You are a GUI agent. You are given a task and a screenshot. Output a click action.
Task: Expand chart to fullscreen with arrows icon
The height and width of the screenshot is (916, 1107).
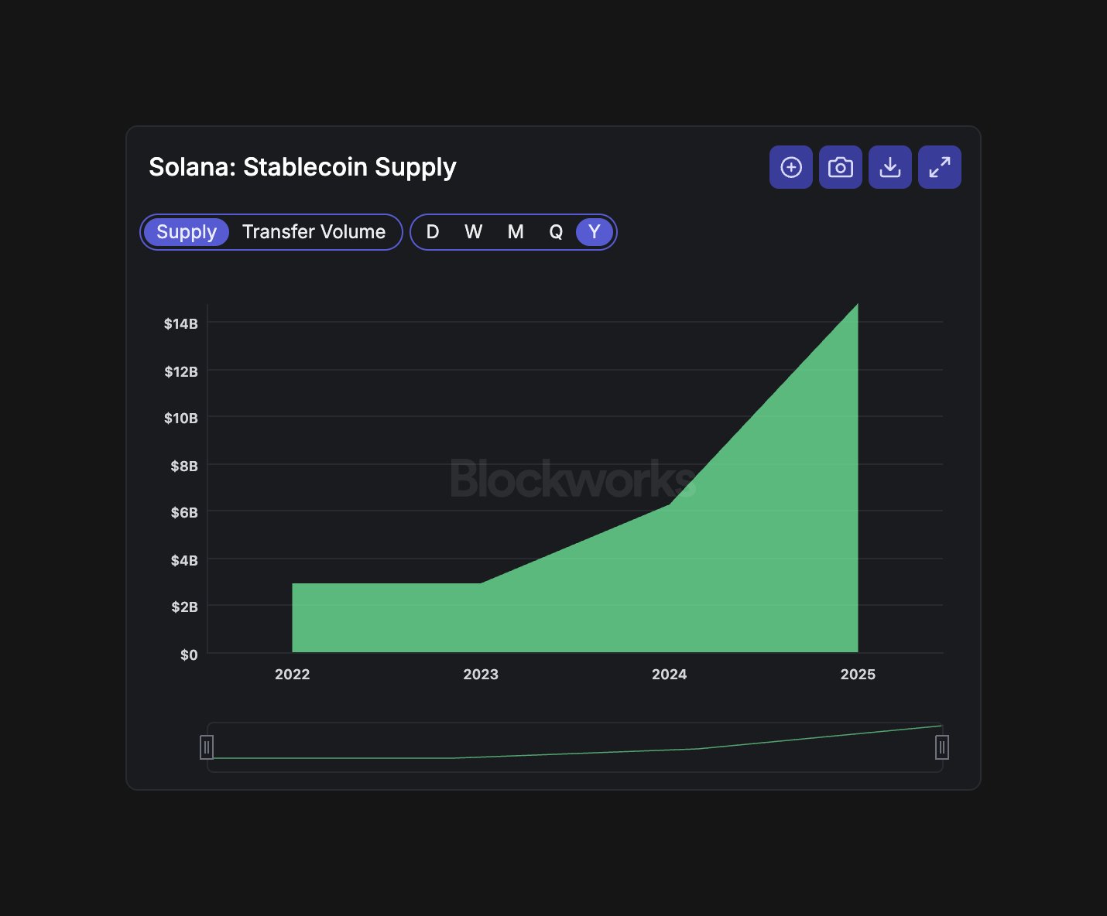coord(939,166)
